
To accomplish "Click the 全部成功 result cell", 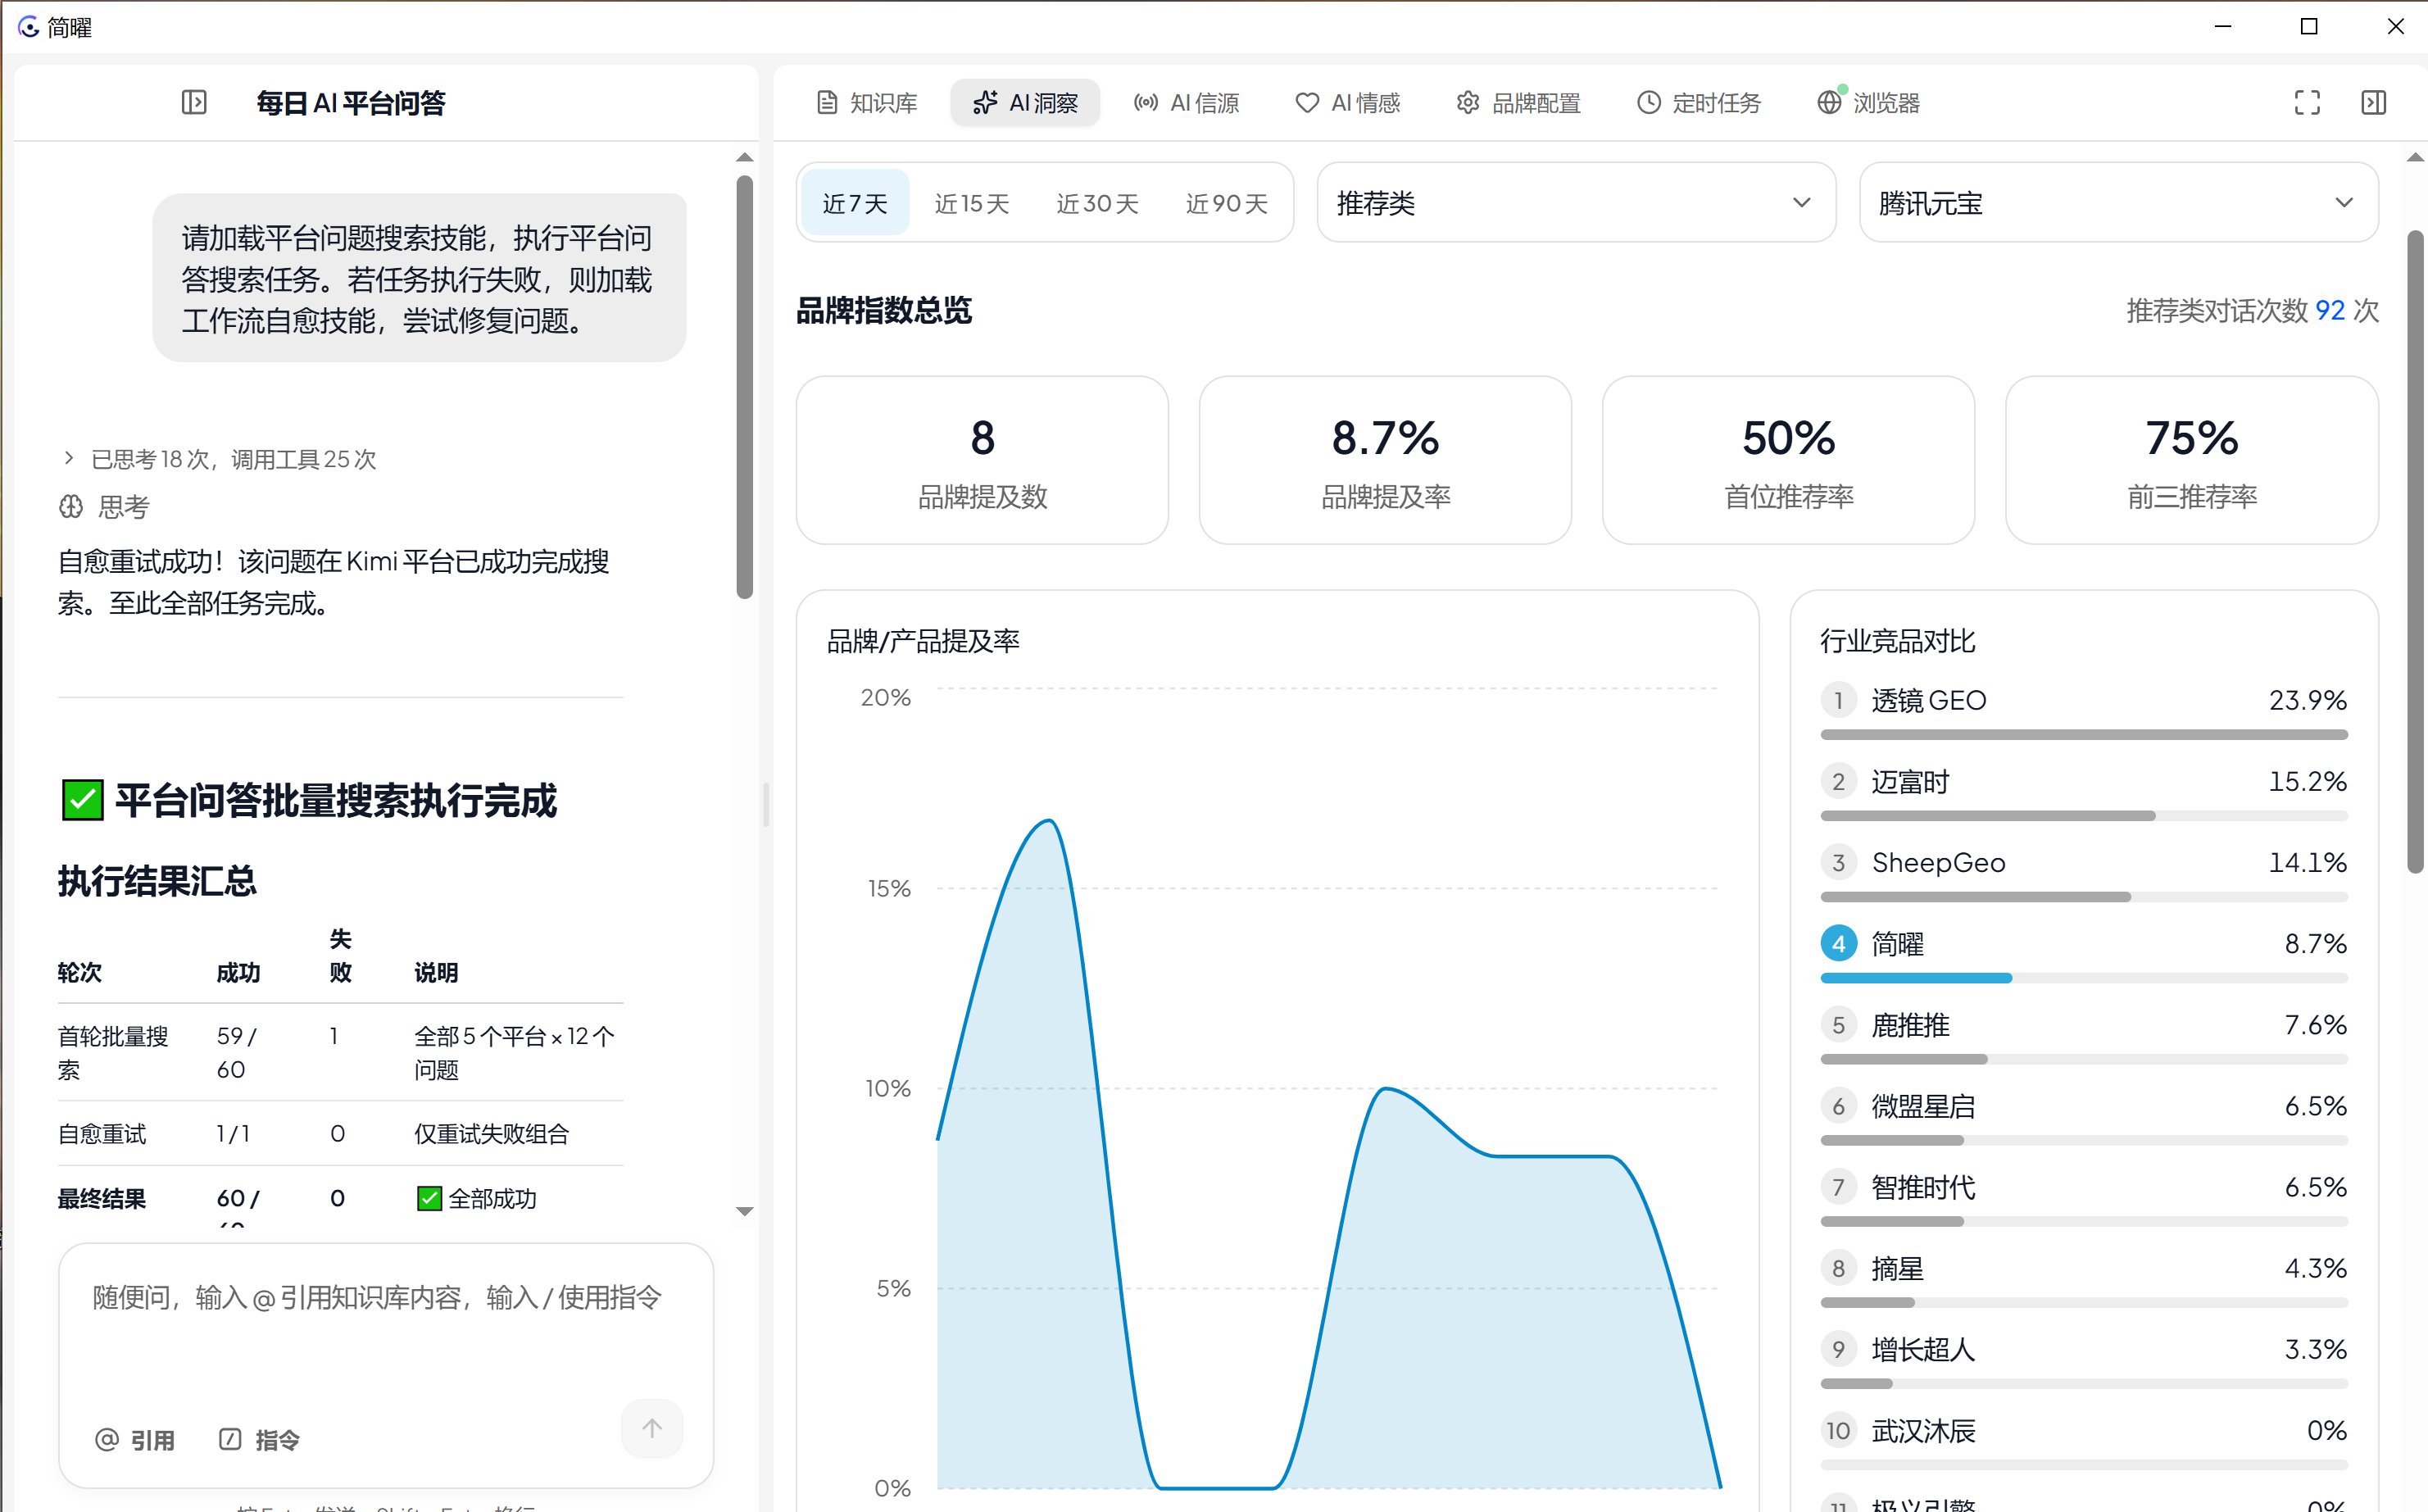I will click(x=477, y=1198).
